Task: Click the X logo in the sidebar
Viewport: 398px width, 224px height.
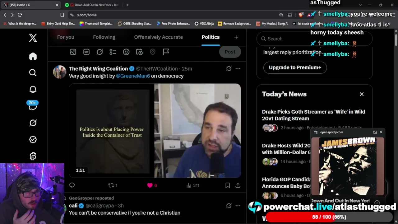Action: pos(33,38)
